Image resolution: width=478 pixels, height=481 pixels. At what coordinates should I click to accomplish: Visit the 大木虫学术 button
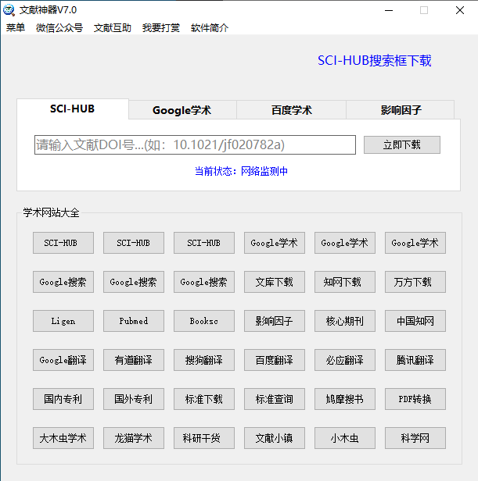point(63,438)
